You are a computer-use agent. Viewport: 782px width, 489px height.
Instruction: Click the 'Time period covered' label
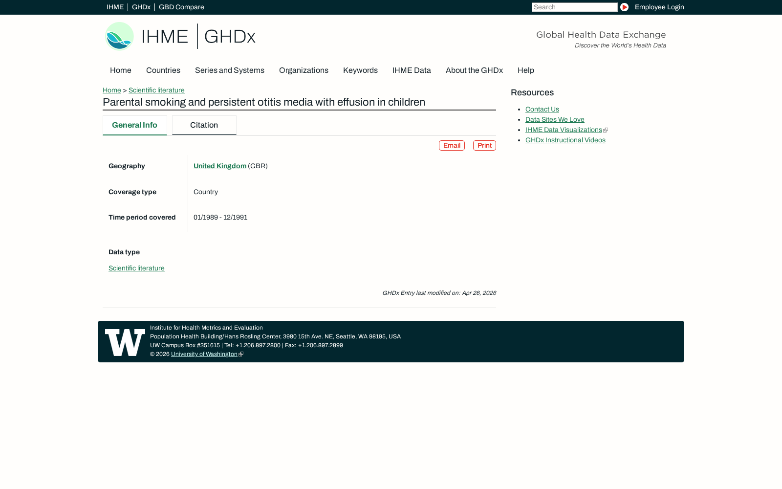pyautogui.click(x=142, y=218)
